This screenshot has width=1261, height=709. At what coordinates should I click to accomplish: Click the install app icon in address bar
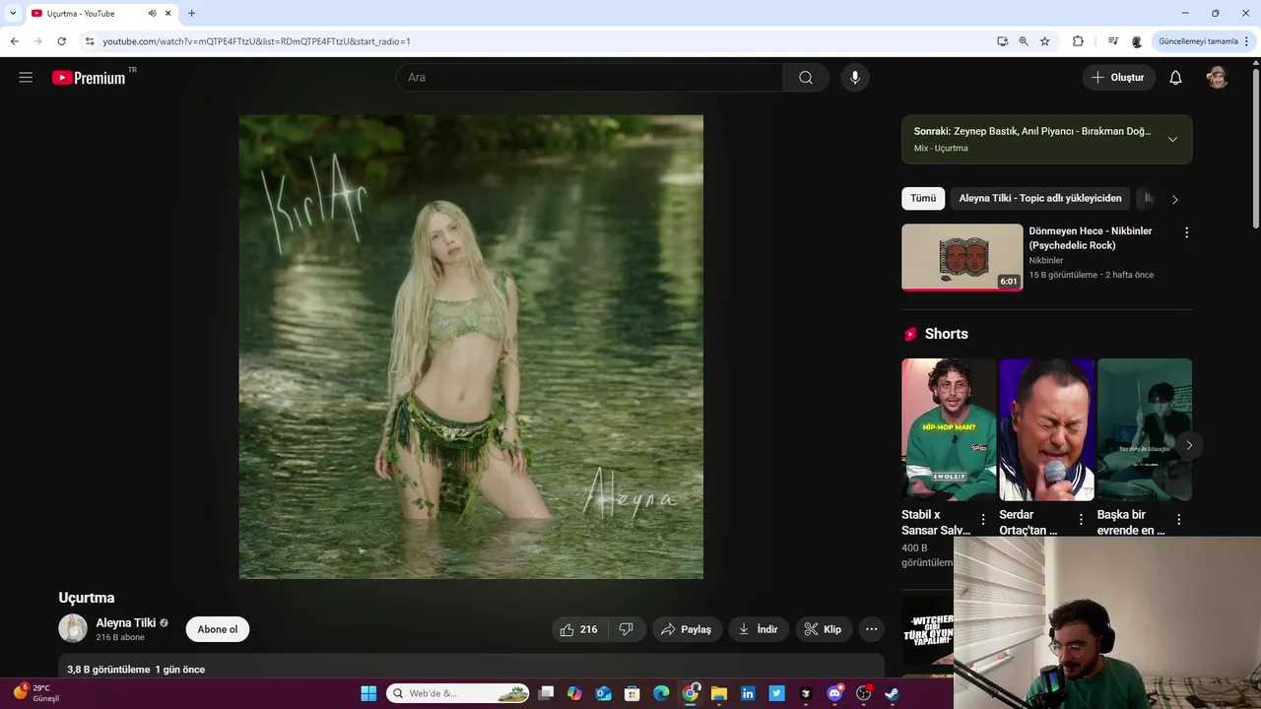click(x=1002, y=41)
